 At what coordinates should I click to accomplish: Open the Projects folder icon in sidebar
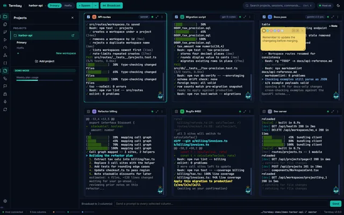tap(5, 17)
